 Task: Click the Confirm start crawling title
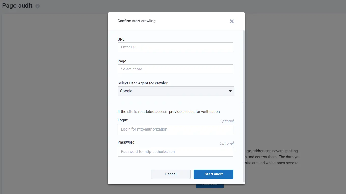point(136,21)
